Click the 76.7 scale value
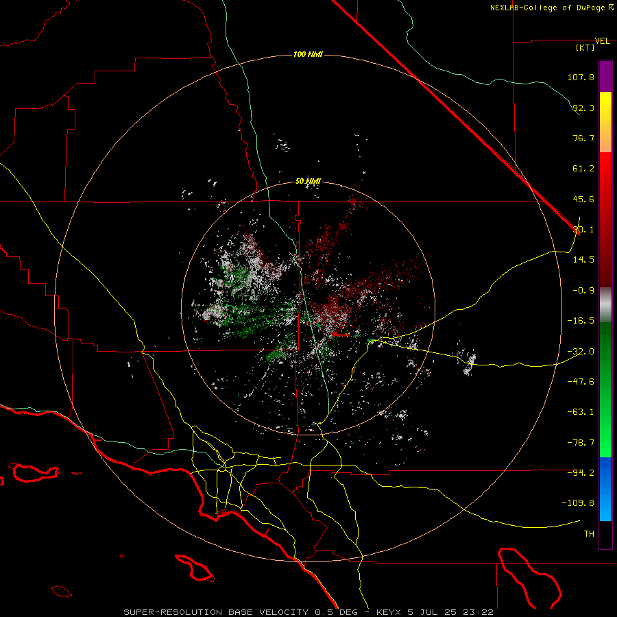 pyautogui.click(x=583, y=138)
